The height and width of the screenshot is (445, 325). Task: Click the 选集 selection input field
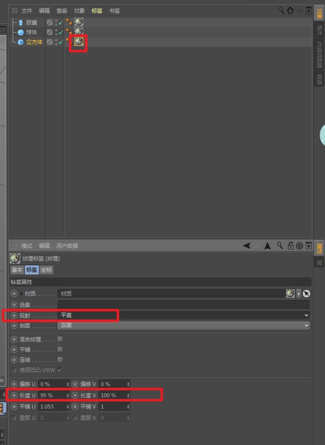click(184, 305)
